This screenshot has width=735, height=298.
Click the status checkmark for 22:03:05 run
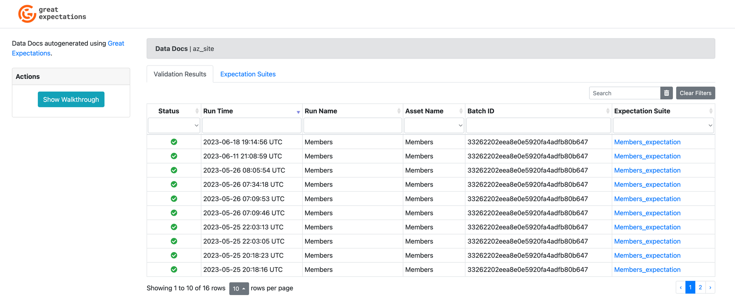(x=174, y=241)
